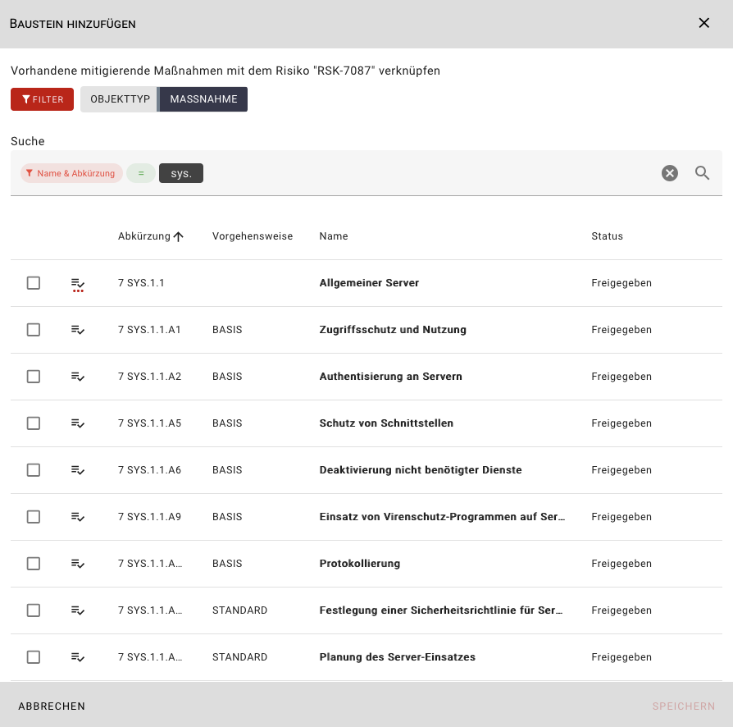The height and width of the screenshot is (727, 733).
Task: Click the checklist icon for Allgemeiner Server
Action: (x=78, y=284)
